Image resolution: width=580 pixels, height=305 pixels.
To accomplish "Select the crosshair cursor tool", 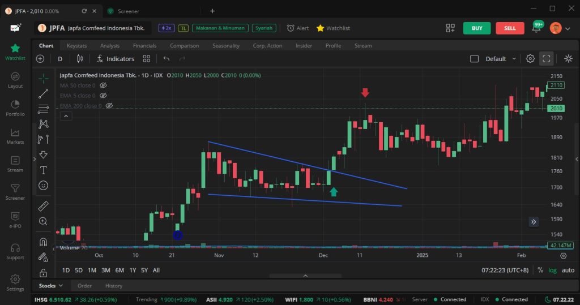I will click(43, 79).
